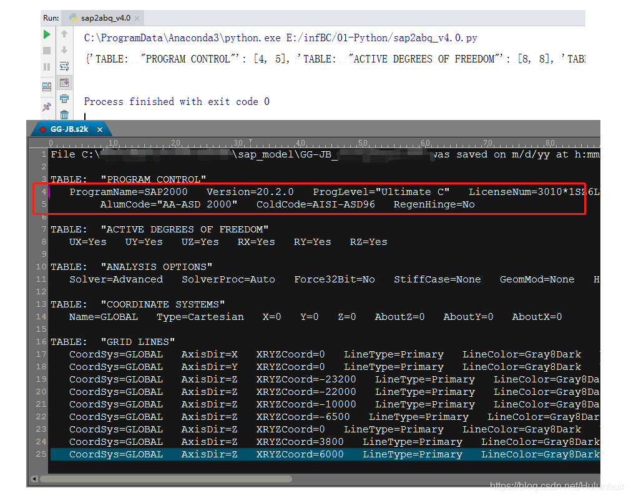Click the purple pin tab icon

pos(47,107)
